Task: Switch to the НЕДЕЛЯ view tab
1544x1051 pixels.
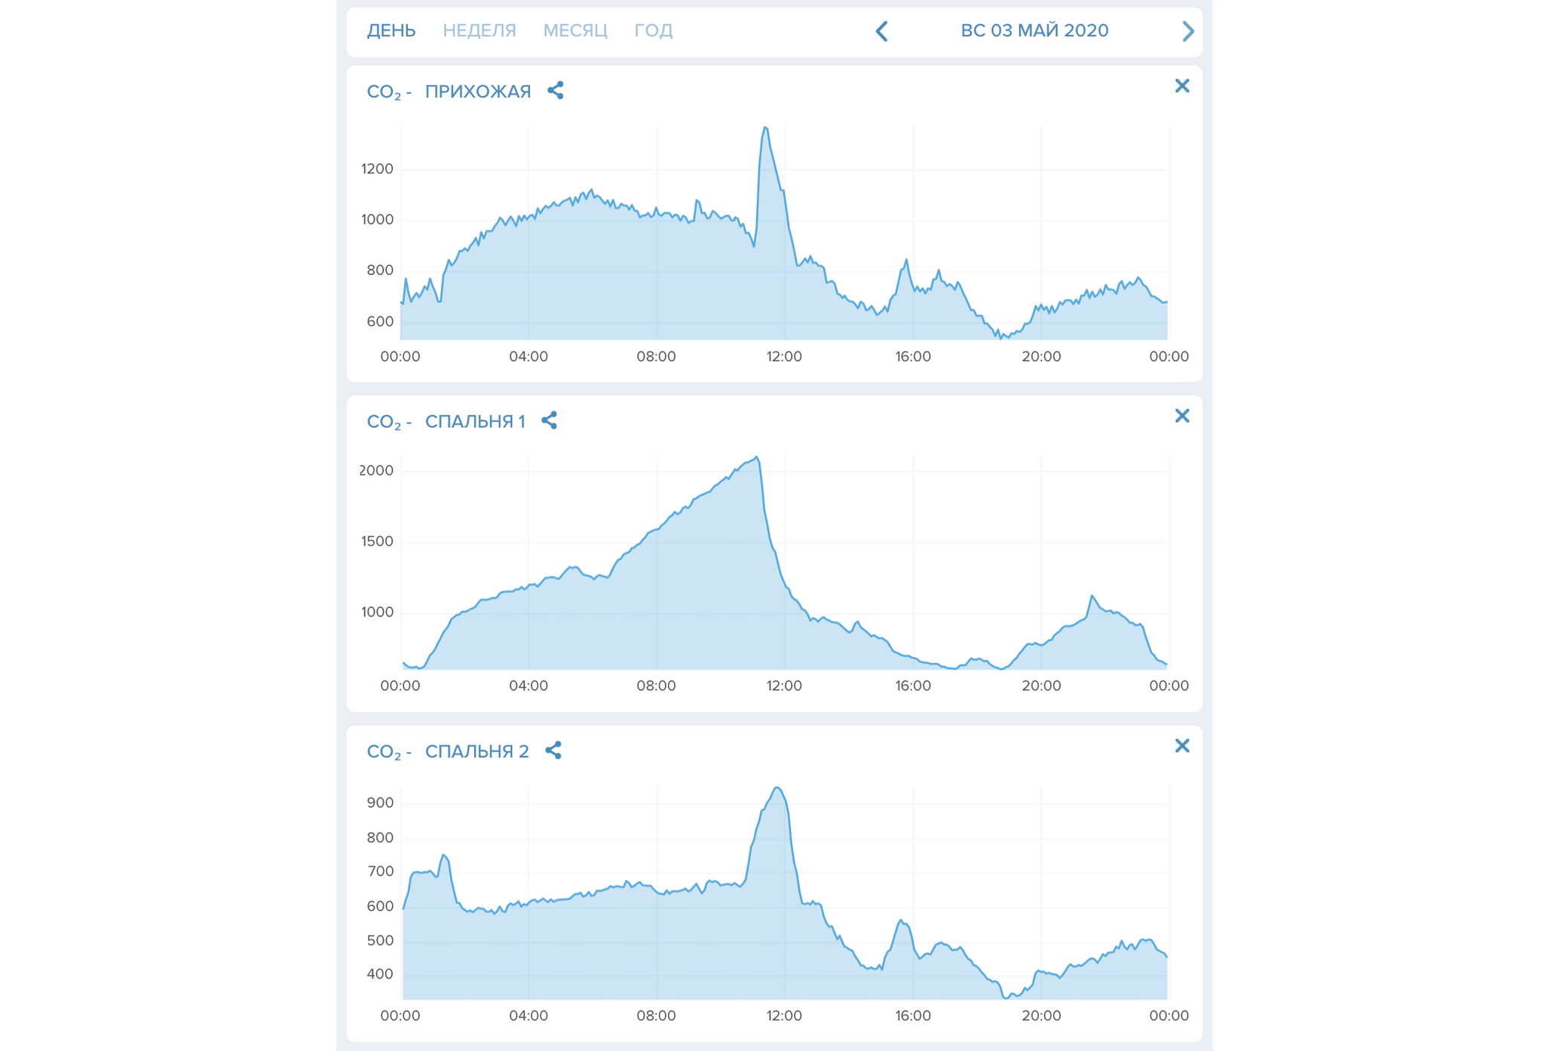Action: coord(479,31)
